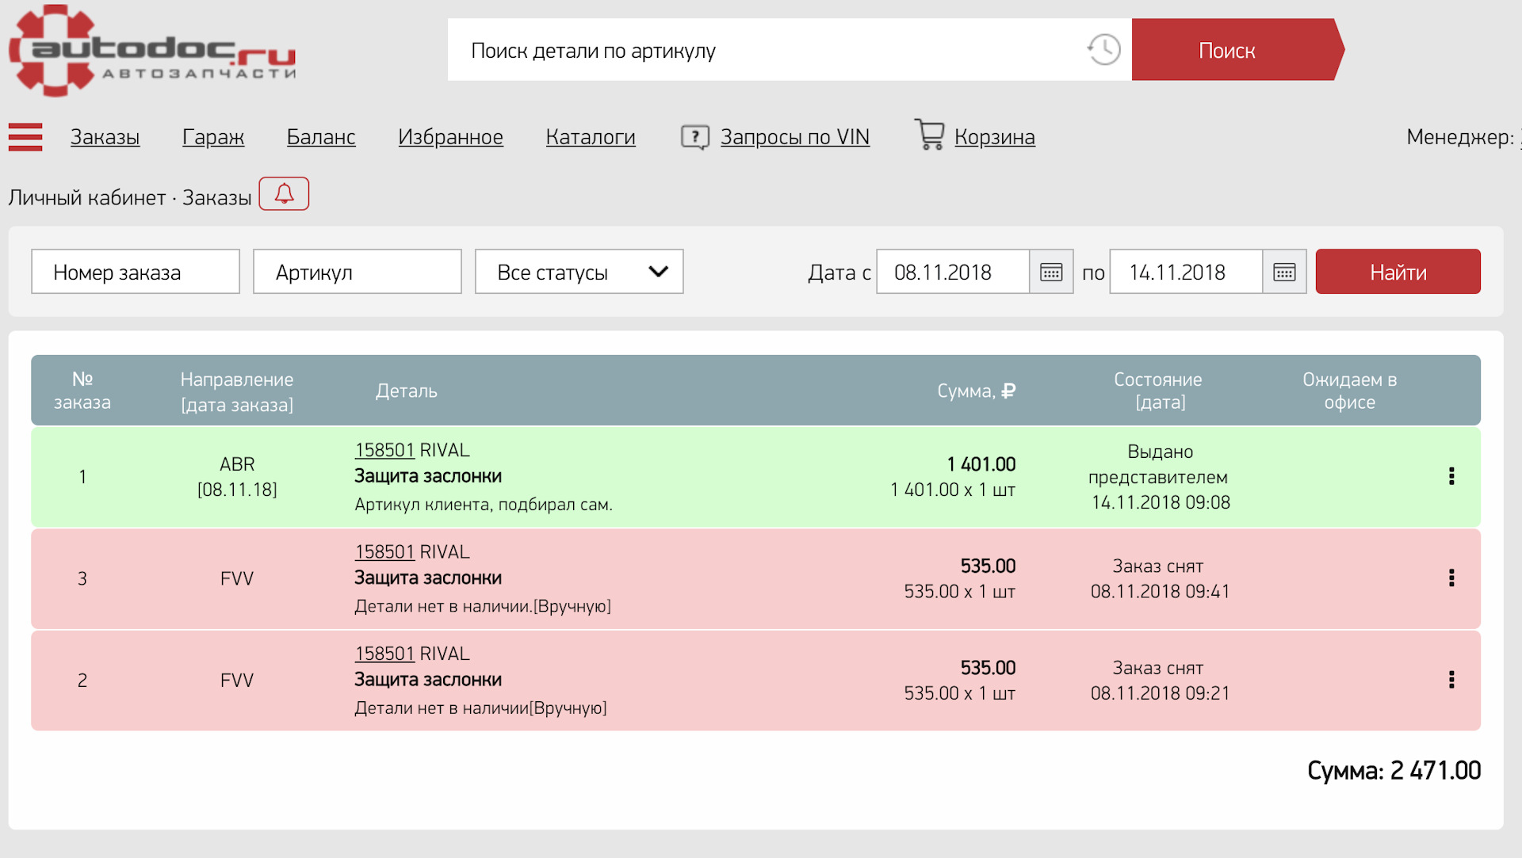This screenshot has height=858, width=1522.
Task: Open the end date calendar picker
Action: (x=1284, y=272)
